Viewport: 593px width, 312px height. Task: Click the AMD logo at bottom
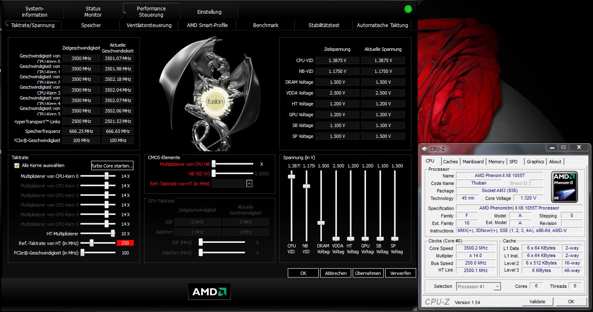(x=209, y=292)
